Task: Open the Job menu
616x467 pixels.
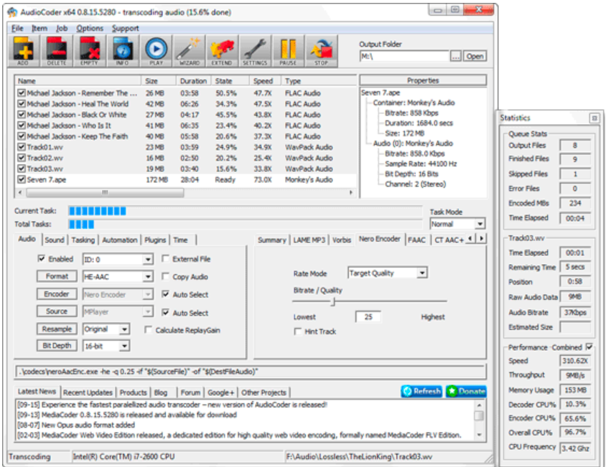Action: click(x=62, y=28)
